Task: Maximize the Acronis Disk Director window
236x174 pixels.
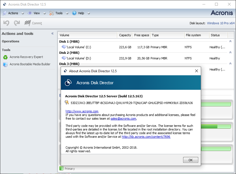Action: pyautogui.click(x=216, y=4)
